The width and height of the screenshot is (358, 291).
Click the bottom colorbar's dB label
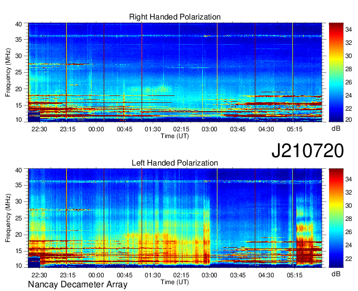pos(336,274)
